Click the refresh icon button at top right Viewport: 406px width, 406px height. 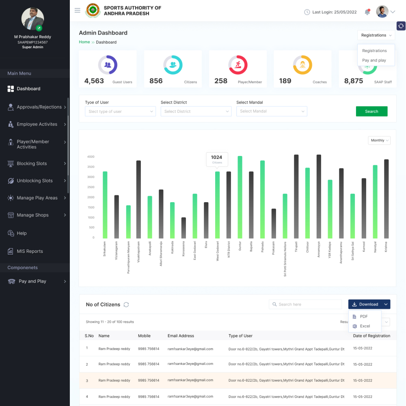[401, 26]
